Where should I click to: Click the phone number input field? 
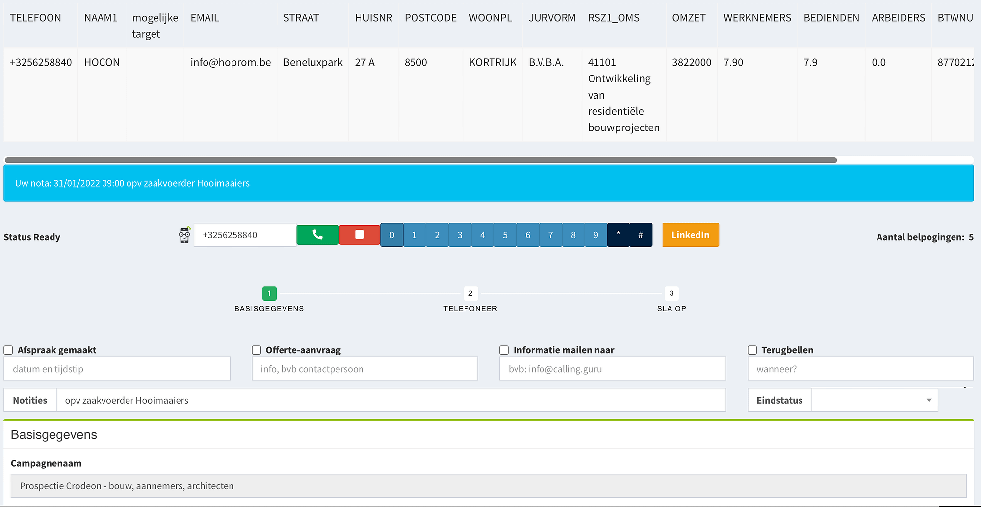(245, 235)
